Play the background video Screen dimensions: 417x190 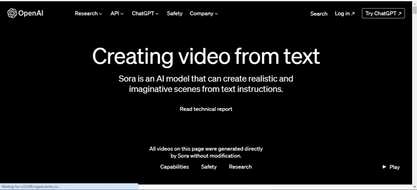pos(391,167)
